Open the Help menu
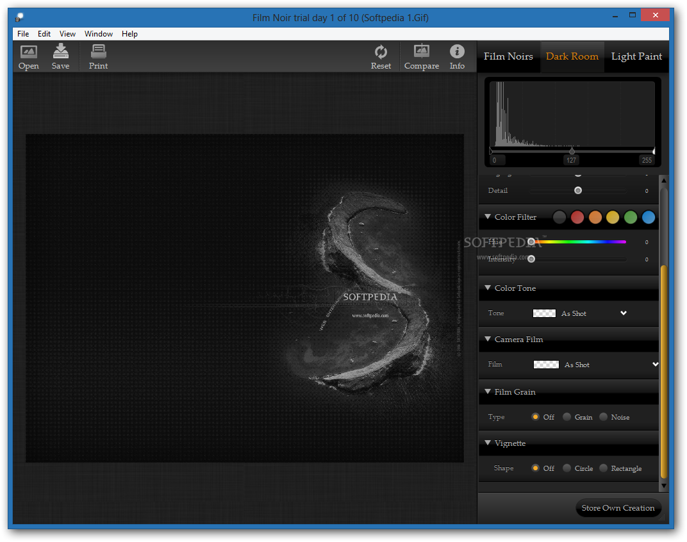687x542 pixels. 129,34
